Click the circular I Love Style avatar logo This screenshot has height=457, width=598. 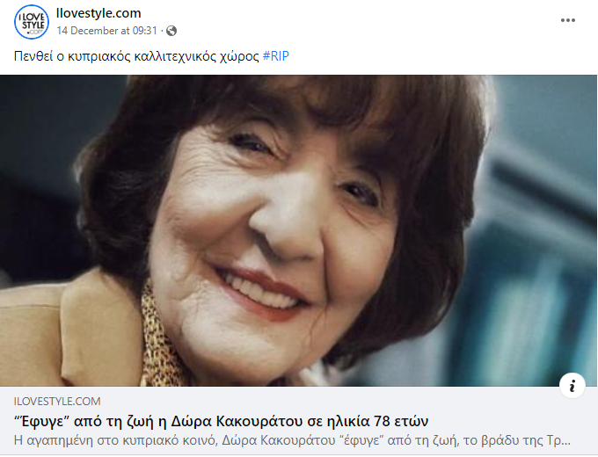(32, 22)
